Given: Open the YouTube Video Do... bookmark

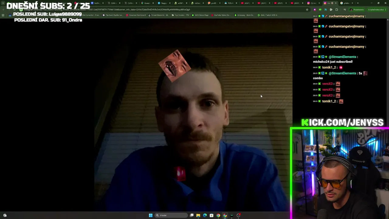Looking at the screenshot, I should (221, 15).
